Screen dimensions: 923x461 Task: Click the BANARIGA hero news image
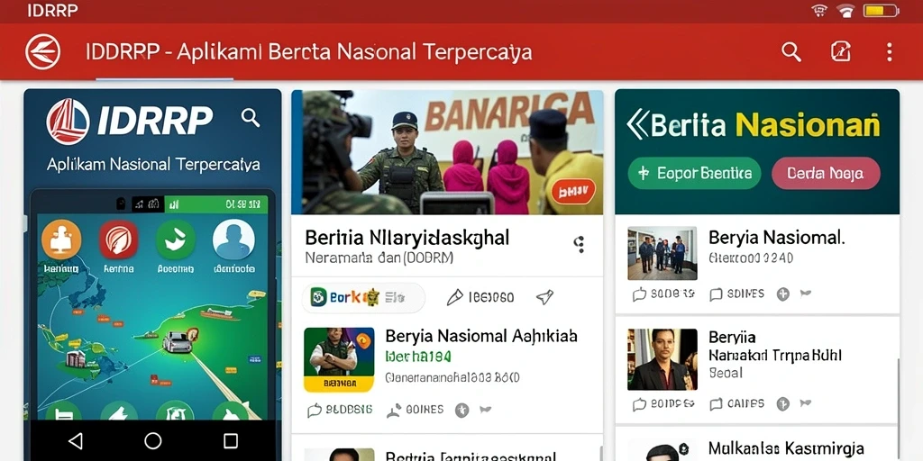447,152
